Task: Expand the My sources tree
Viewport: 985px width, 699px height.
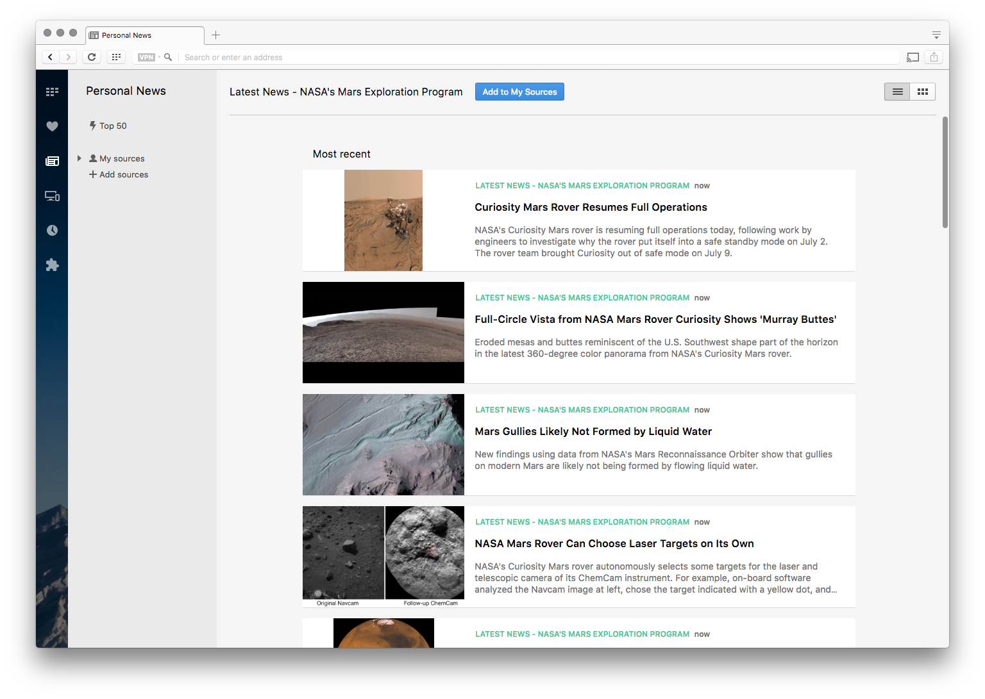Action: click(x=79, y=158)
